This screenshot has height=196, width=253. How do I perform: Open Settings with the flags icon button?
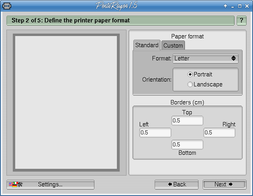(50, 184)
